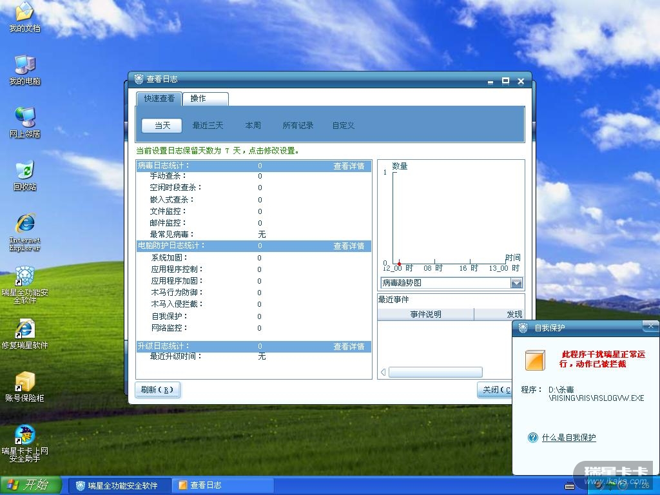Click the 木马入侵拦截 row label
Screen dimensions: 660x495
tap(177, 304)
